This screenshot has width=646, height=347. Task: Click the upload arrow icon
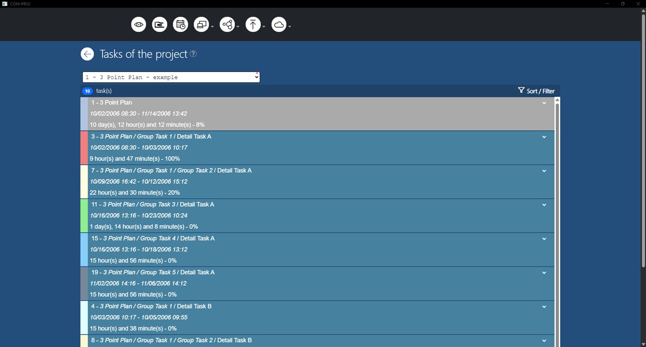pyautogui.click(x=254, y=24)
